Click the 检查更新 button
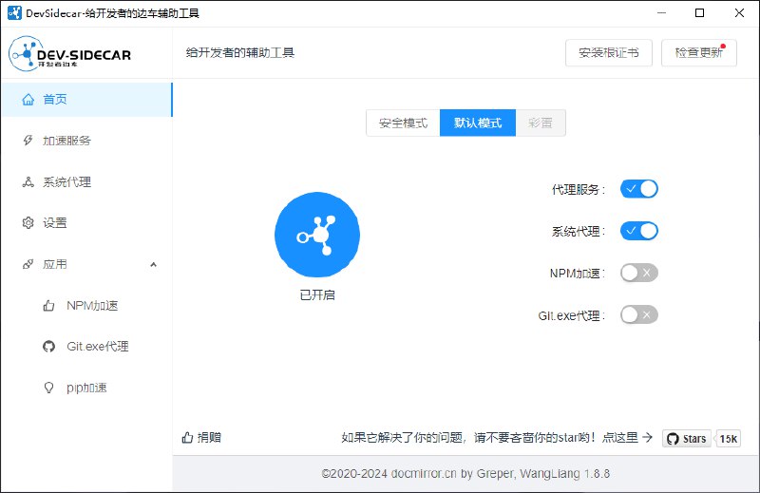760x493 pixels. coord(698,53)
